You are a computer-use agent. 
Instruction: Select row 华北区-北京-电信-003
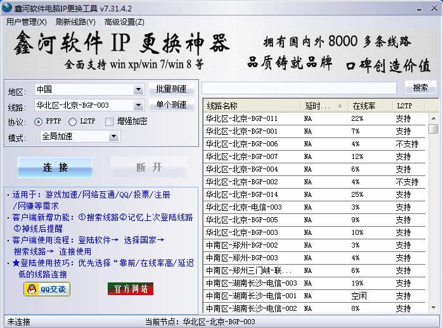pyautogui.click(x=314, y=207)
